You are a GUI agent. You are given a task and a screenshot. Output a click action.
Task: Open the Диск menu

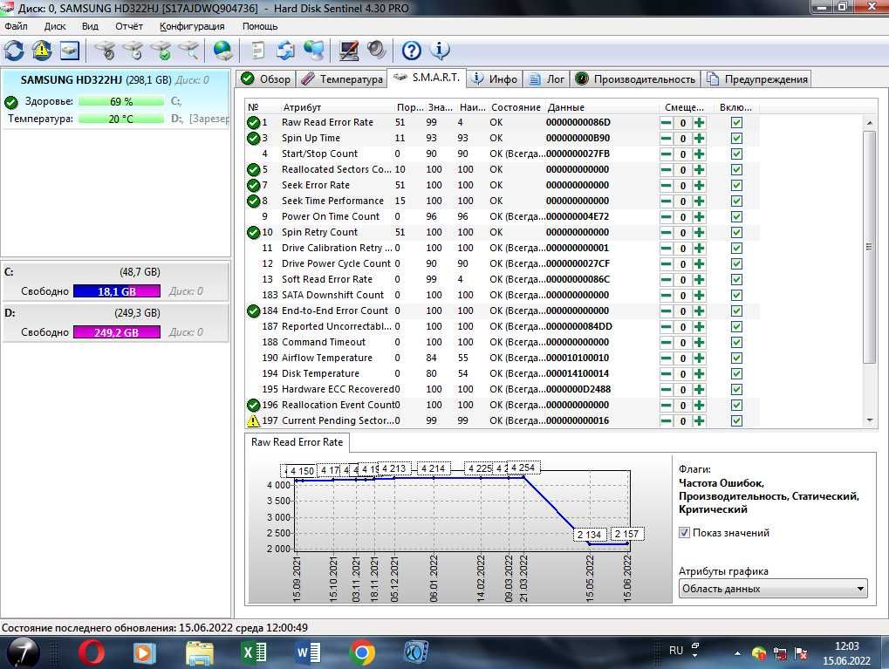tap(55, 26)
